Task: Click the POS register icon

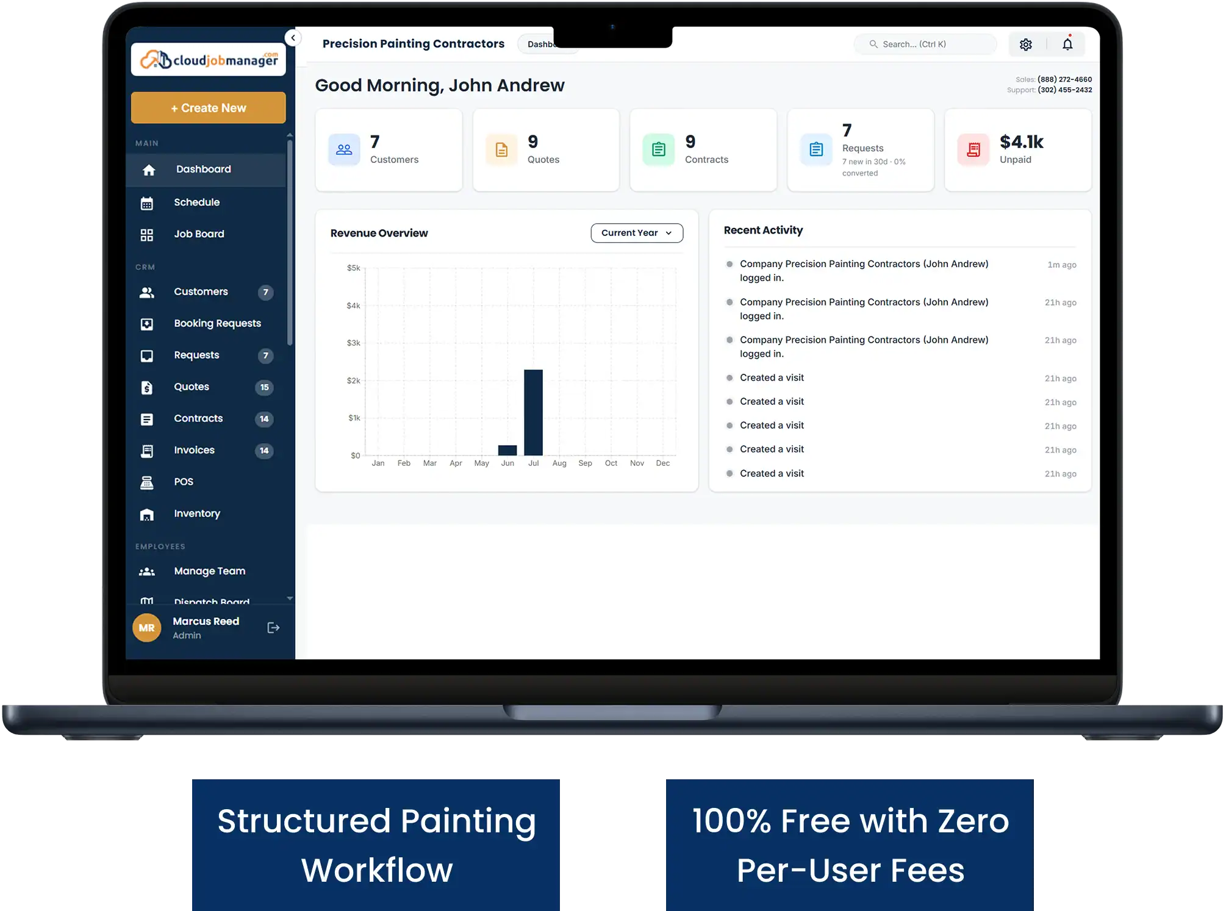Action: coord(147,483)
